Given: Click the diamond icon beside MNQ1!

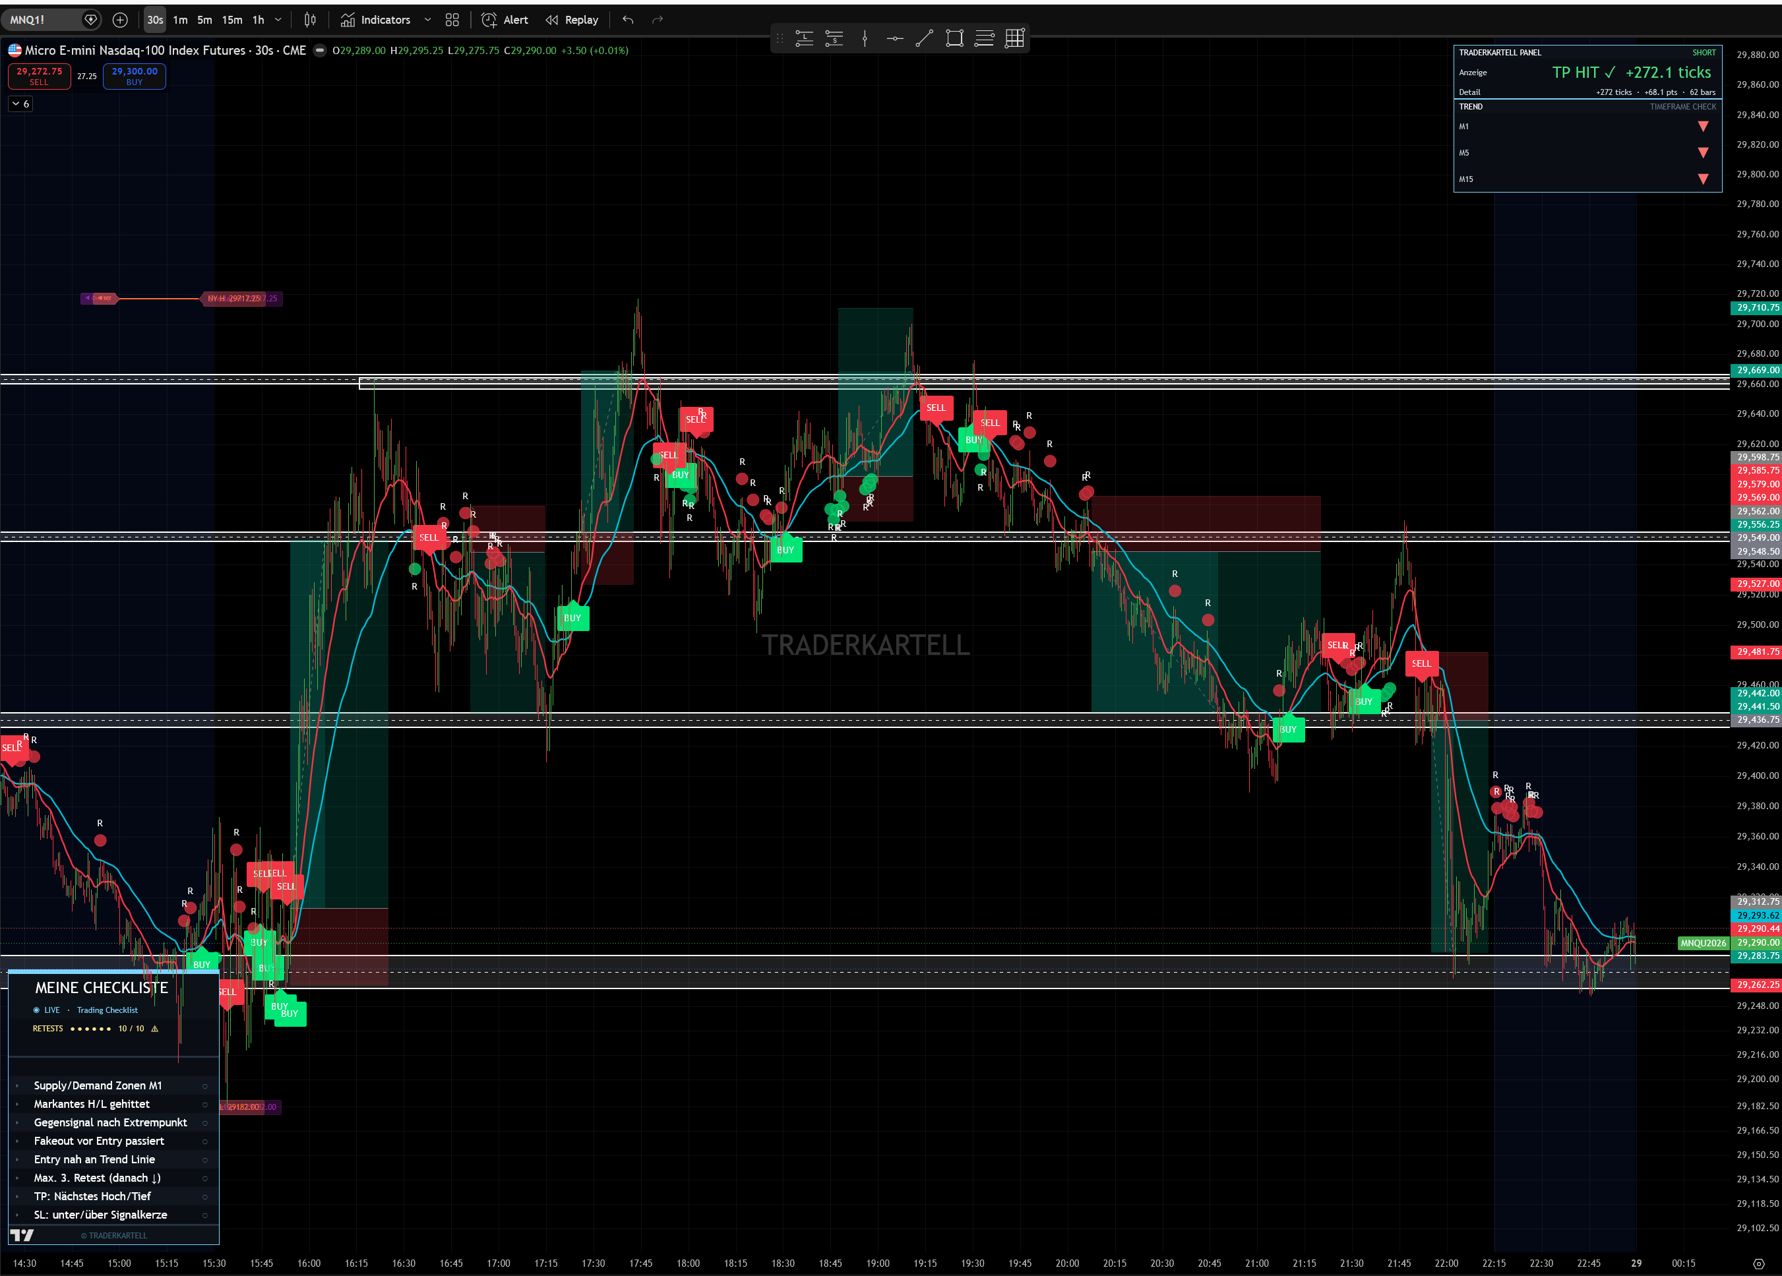Looking at the screenshot, I should point(91,20).
